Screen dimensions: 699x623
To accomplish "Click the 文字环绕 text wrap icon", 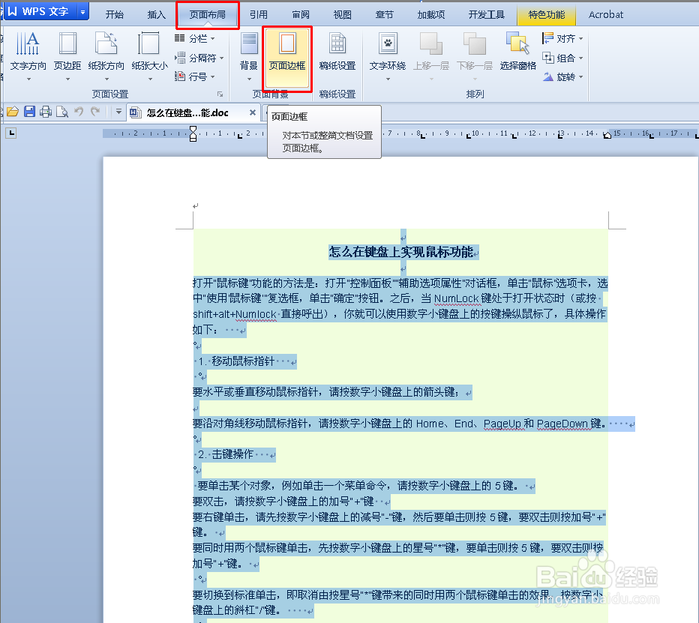I will [388, 43].
